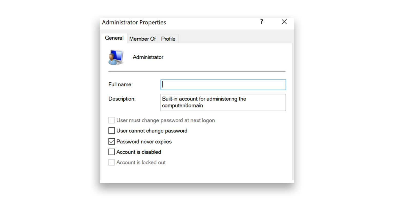The width and height of the screenshot is (394, 201).
Task: Click the User must change password checkbox
Action: pyautogui.click(x=111, y=120)
